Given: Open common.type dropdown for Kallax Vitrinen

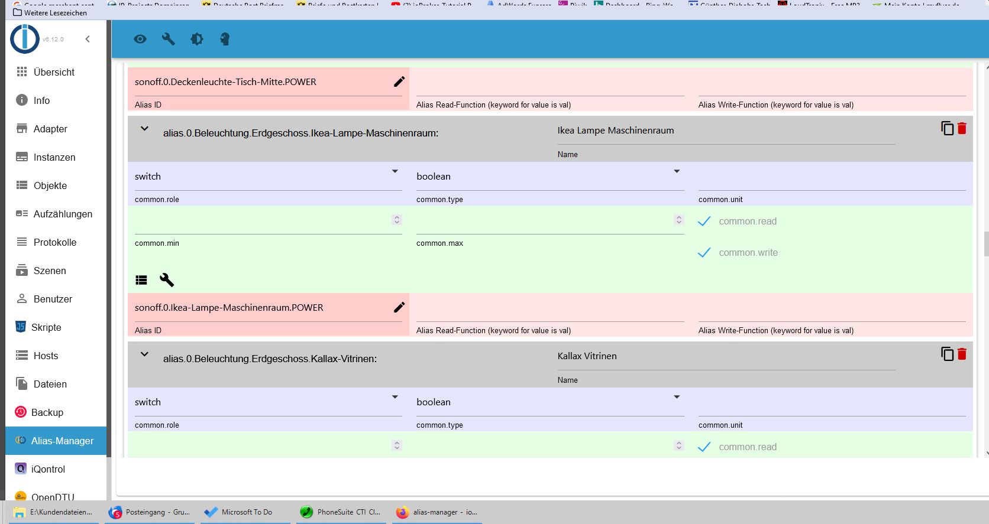Looking at the screenshot, I should (x=550, y=402).
